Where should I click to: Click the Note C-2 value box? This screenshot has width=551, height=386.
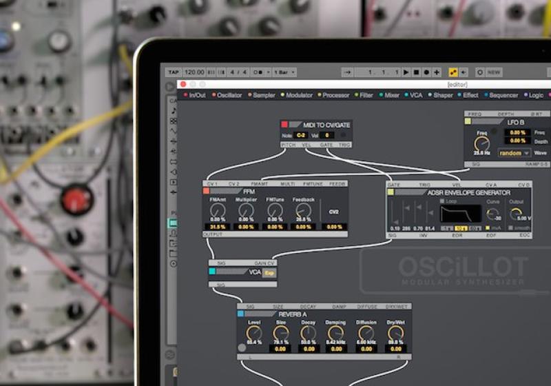(301, 135)
